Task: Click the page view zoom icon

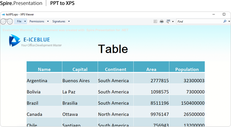Action: click(168, 21)
